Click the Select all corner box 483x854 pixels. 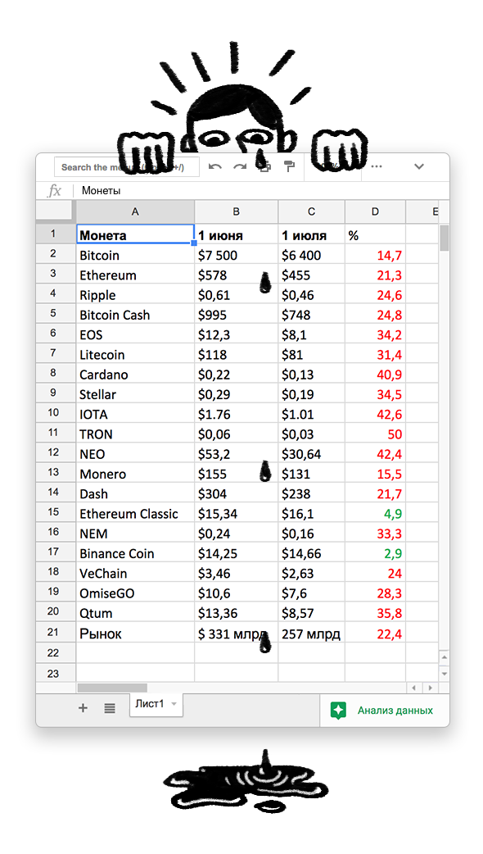tap(56, 211)
